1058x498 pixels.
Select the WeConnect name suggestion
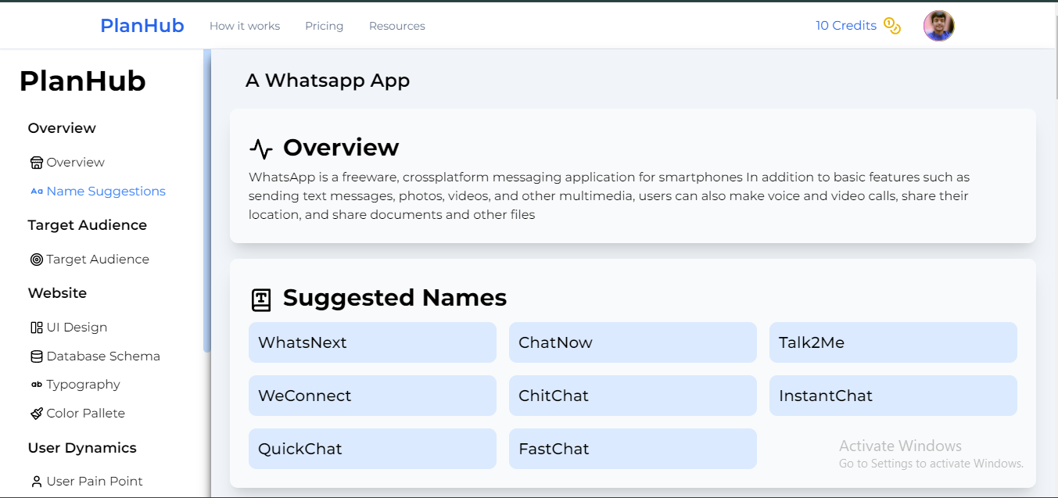pos(372,396)
